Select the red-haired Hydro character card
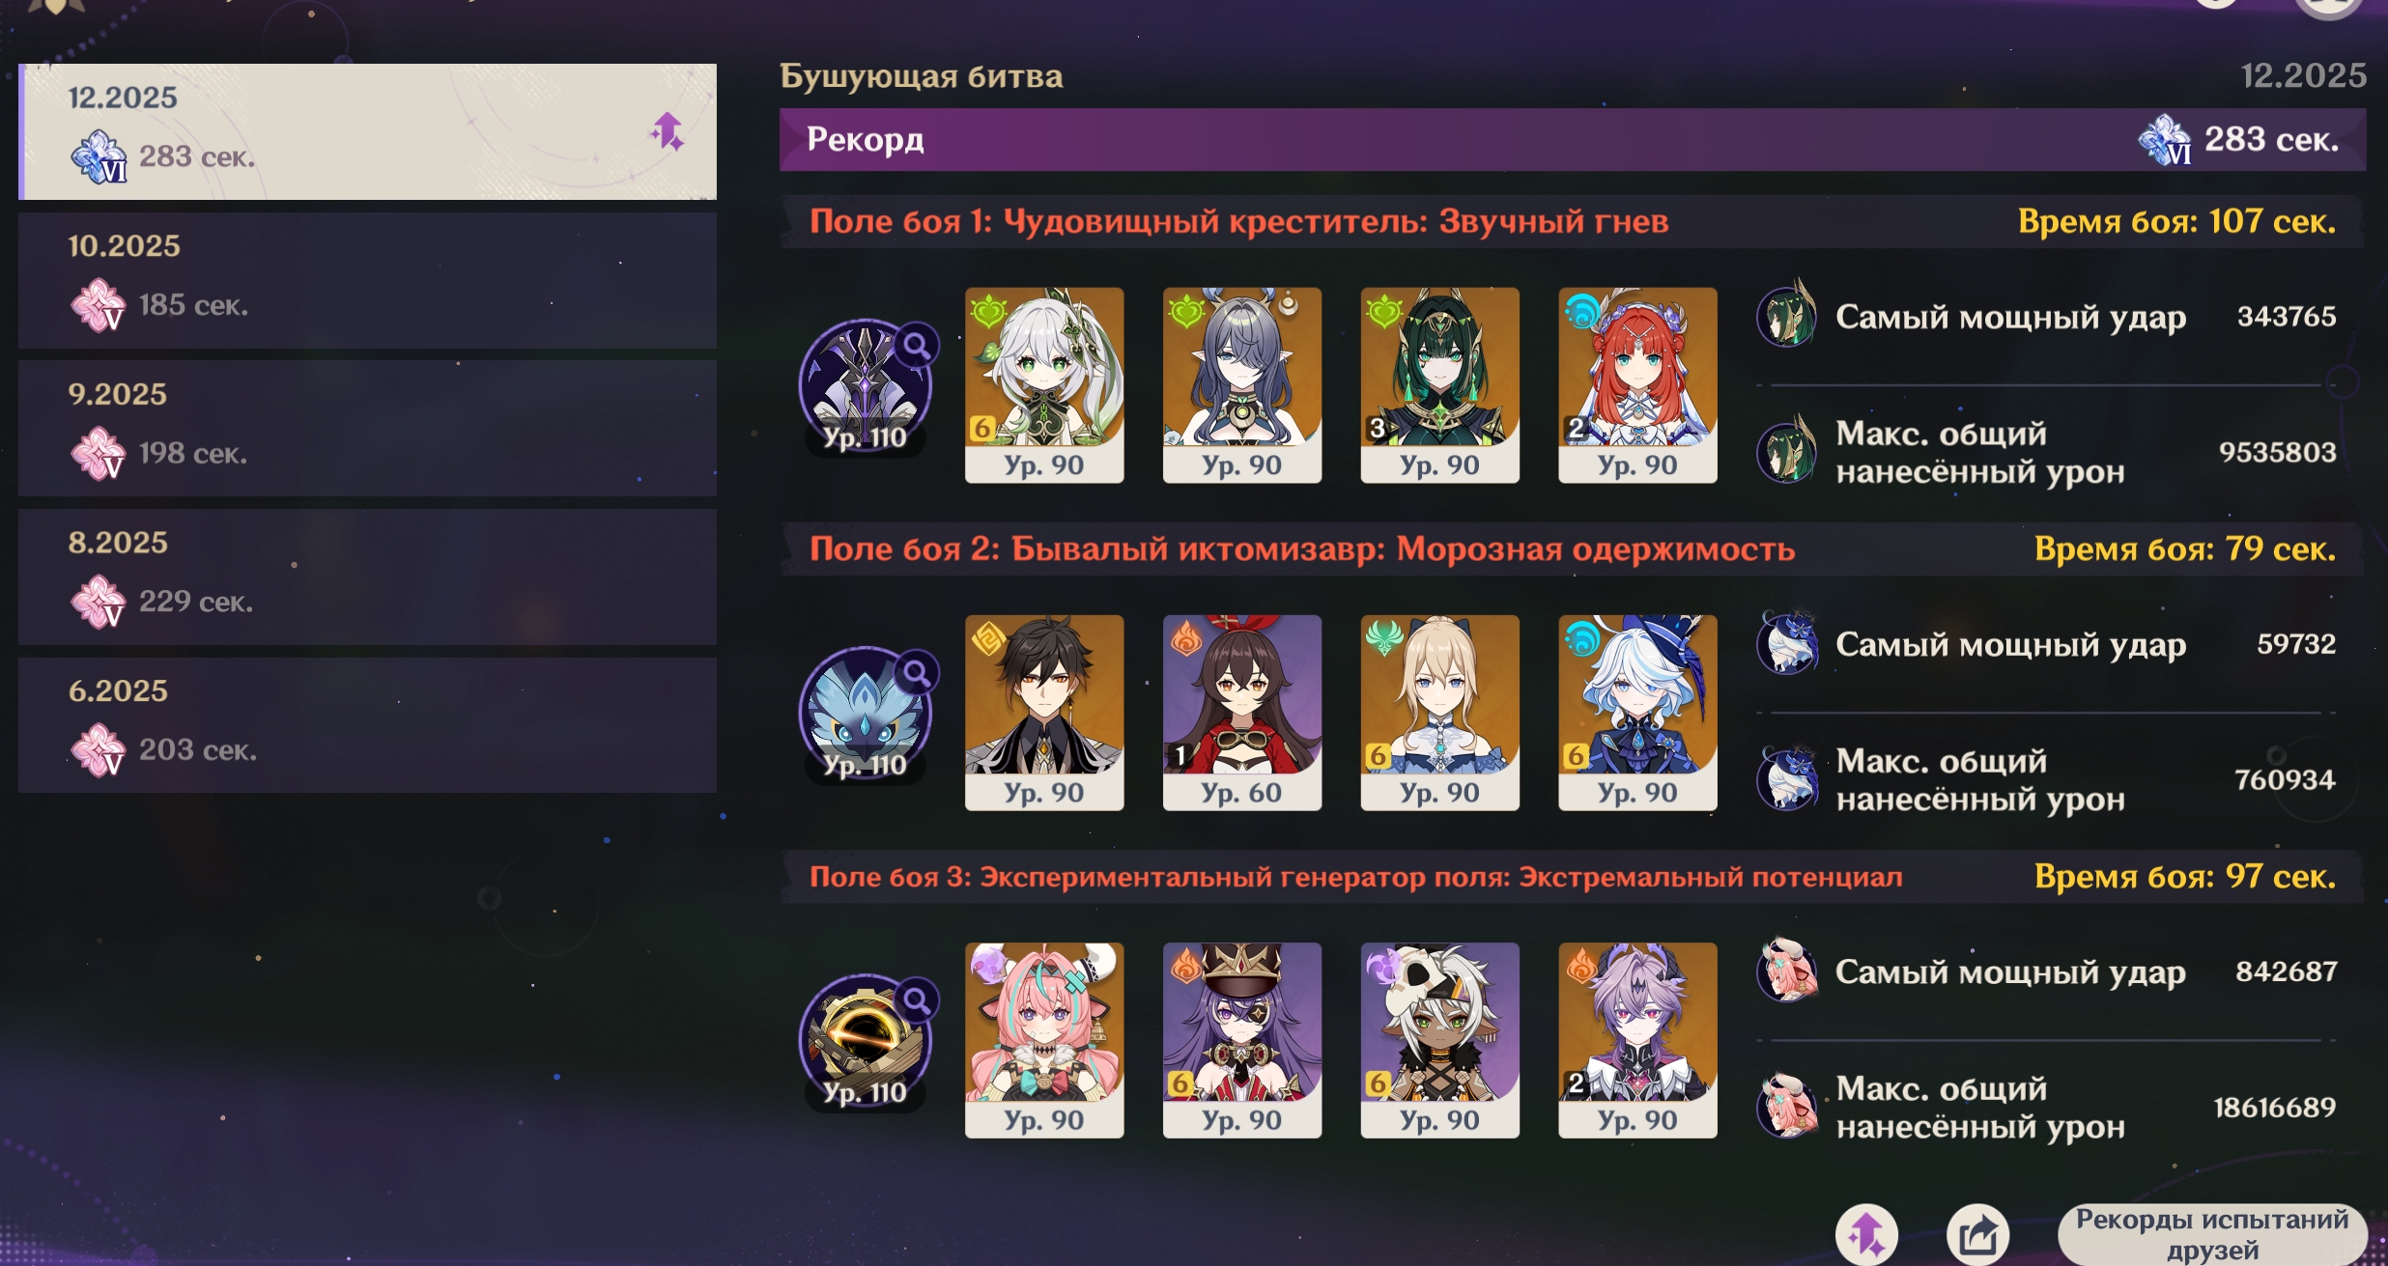This screenshot has height=1266, width=2388. click(1637, 384)
